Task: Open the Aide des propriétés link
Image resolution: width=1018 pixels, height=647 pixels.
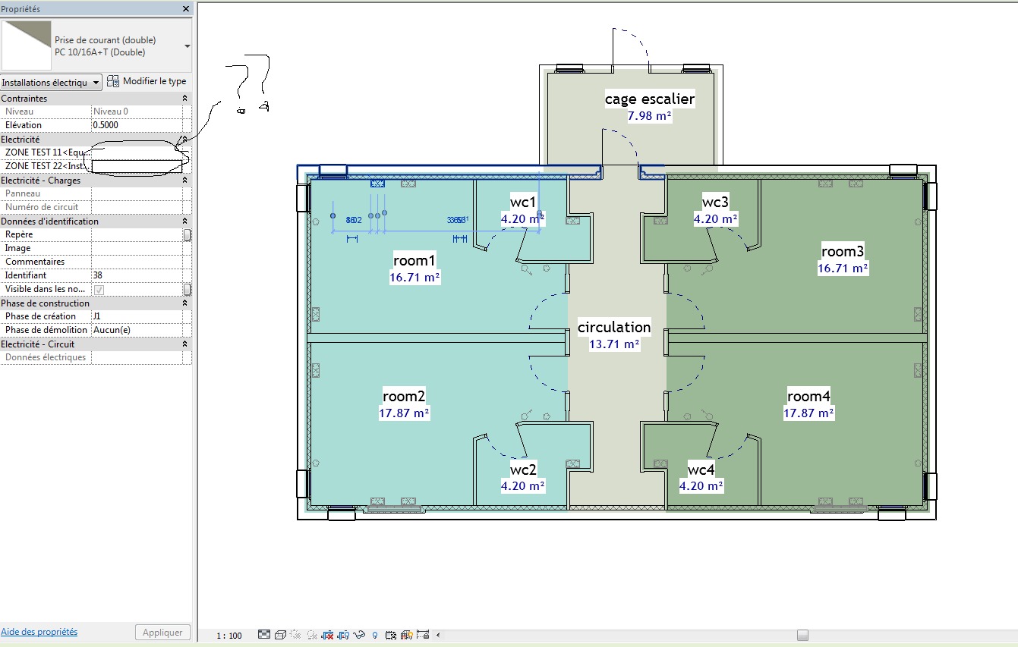Action: point(39,632)
